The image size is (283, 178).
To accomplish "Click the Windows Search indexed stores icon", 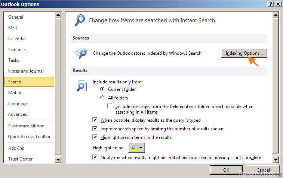I will (x=81, y=53).
